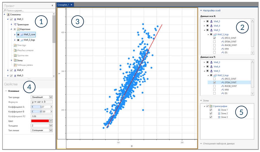Decrease Коэффициент A with the left arrow
The width and height of the screenshot is (260, 152).
click(x=32, y=107)
